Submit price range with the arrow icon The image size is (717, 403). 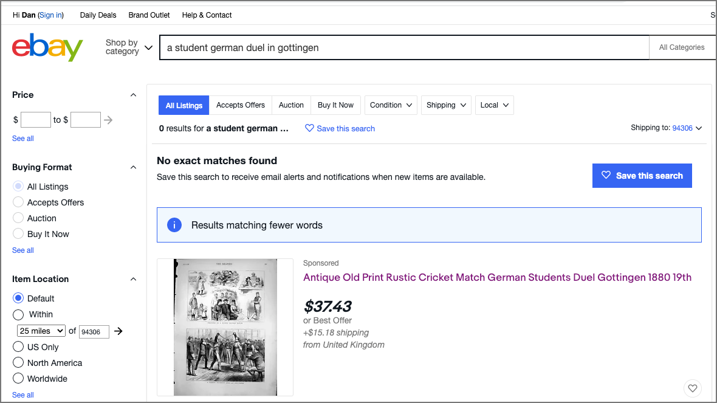[108, 120]
